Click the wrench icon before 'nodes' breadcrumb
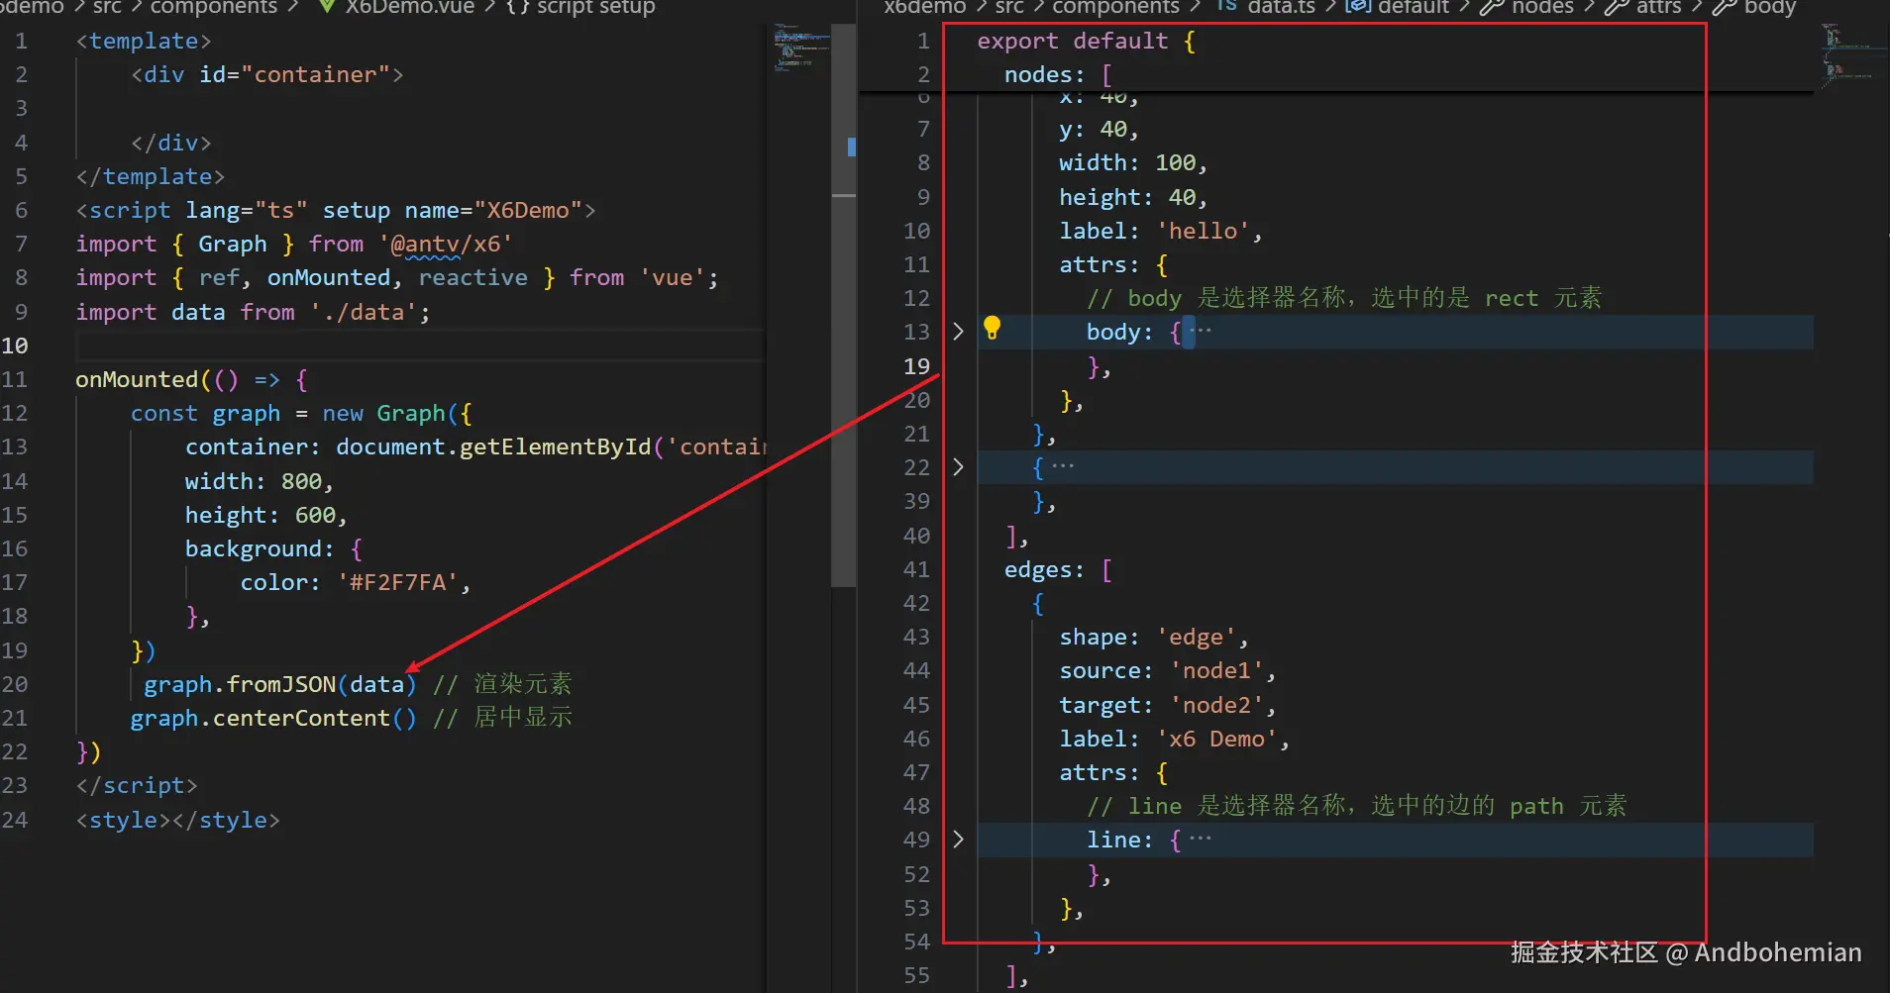This screenshot has width=1890, height=993. [x=1491, y=7]
